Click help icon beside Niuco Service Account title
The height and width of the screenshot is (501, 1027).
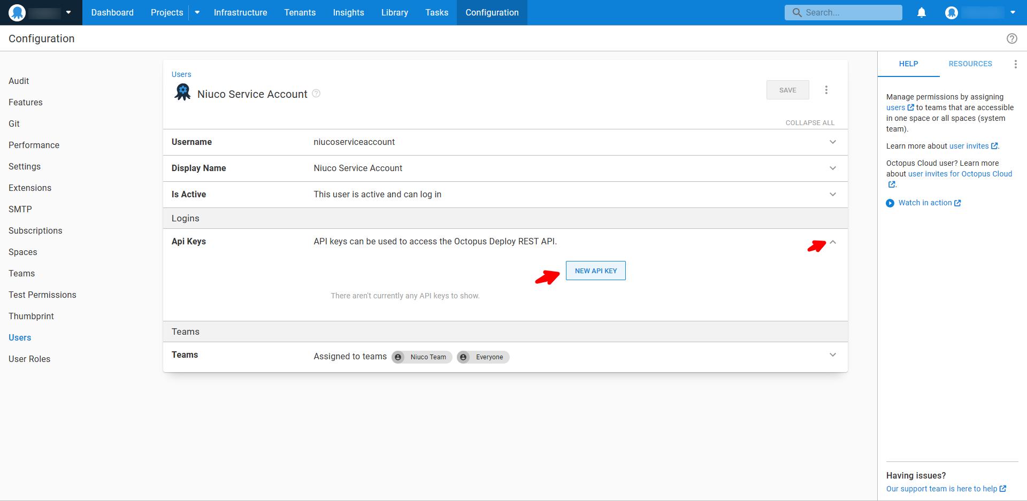(x=316, y=94)
